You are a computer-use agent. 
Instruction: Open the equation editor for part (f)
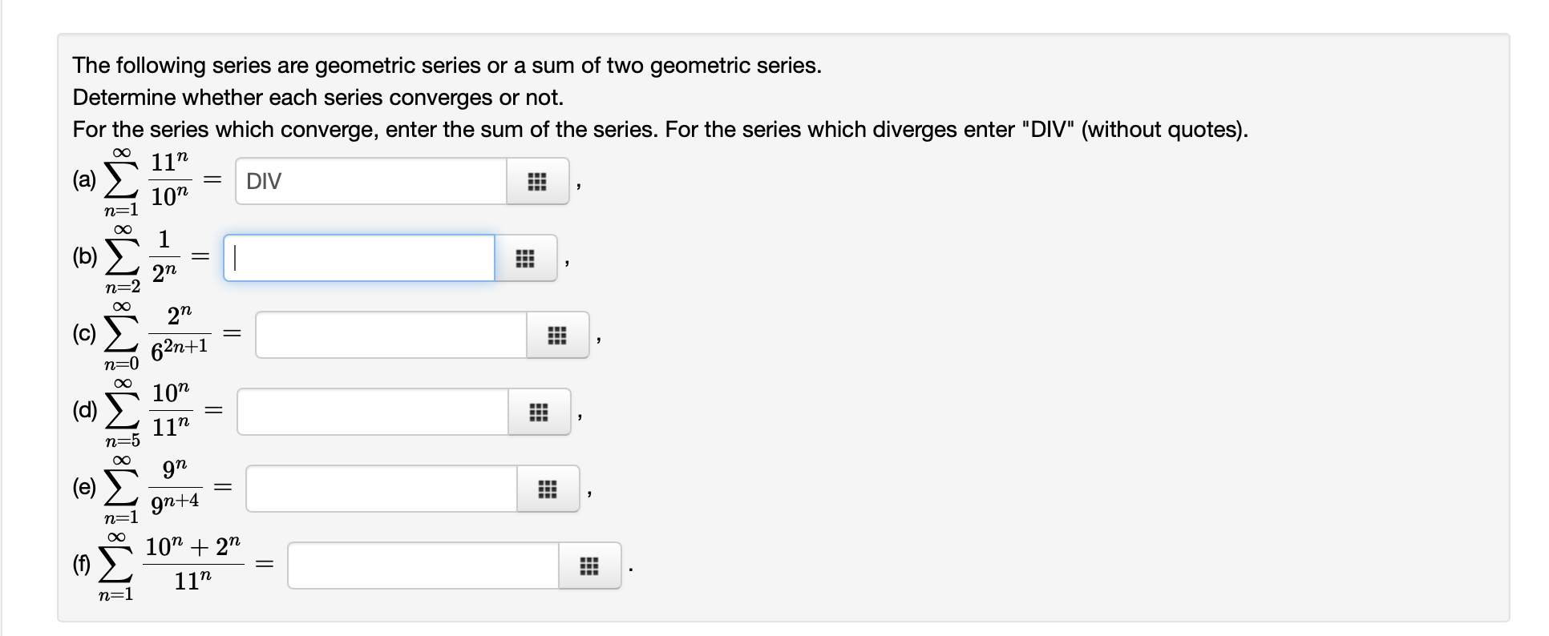590,566
